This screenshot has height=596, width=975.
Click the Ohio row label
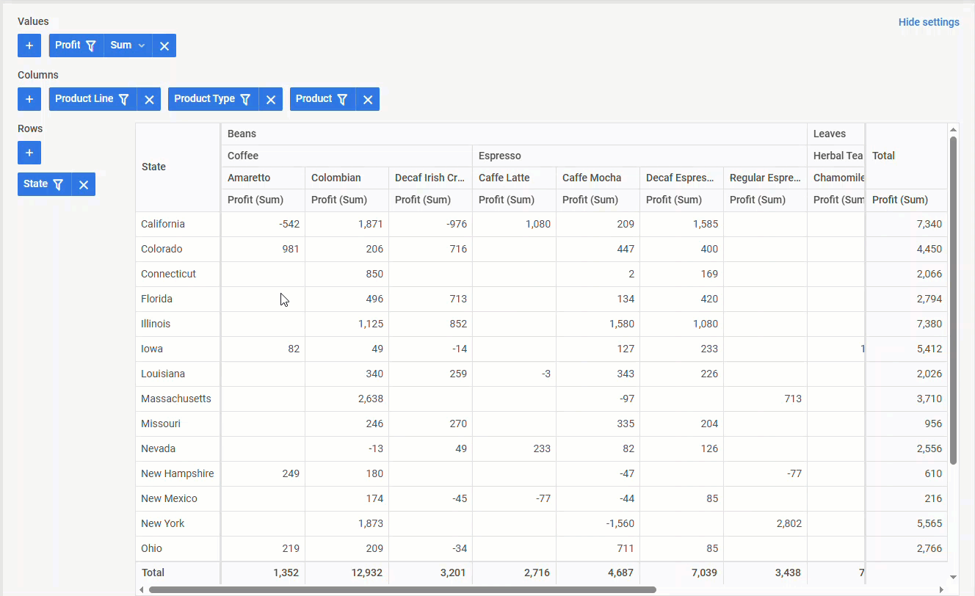[178, 549]
